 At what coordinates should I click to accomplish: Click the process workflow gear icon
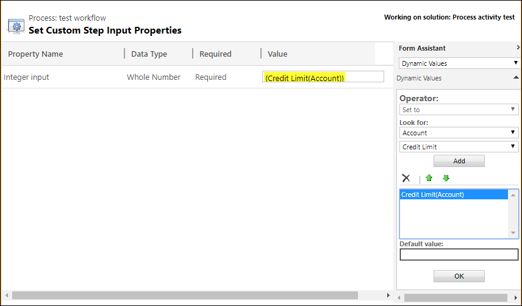[16, 26]
